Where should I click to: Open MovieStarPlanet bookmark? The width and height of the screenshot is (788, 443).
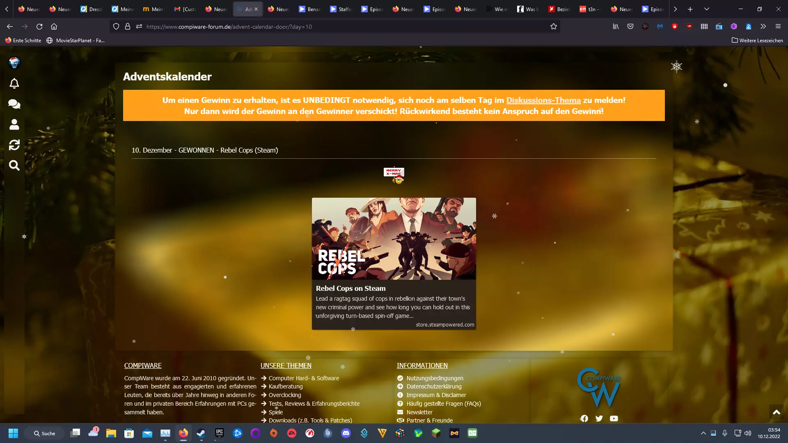pos(76,41)
